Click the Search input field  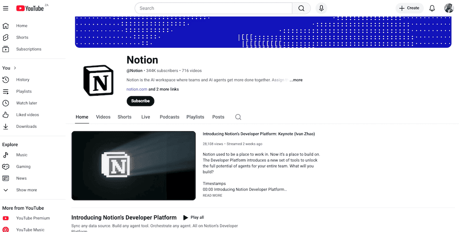click(x=213, y=8)
